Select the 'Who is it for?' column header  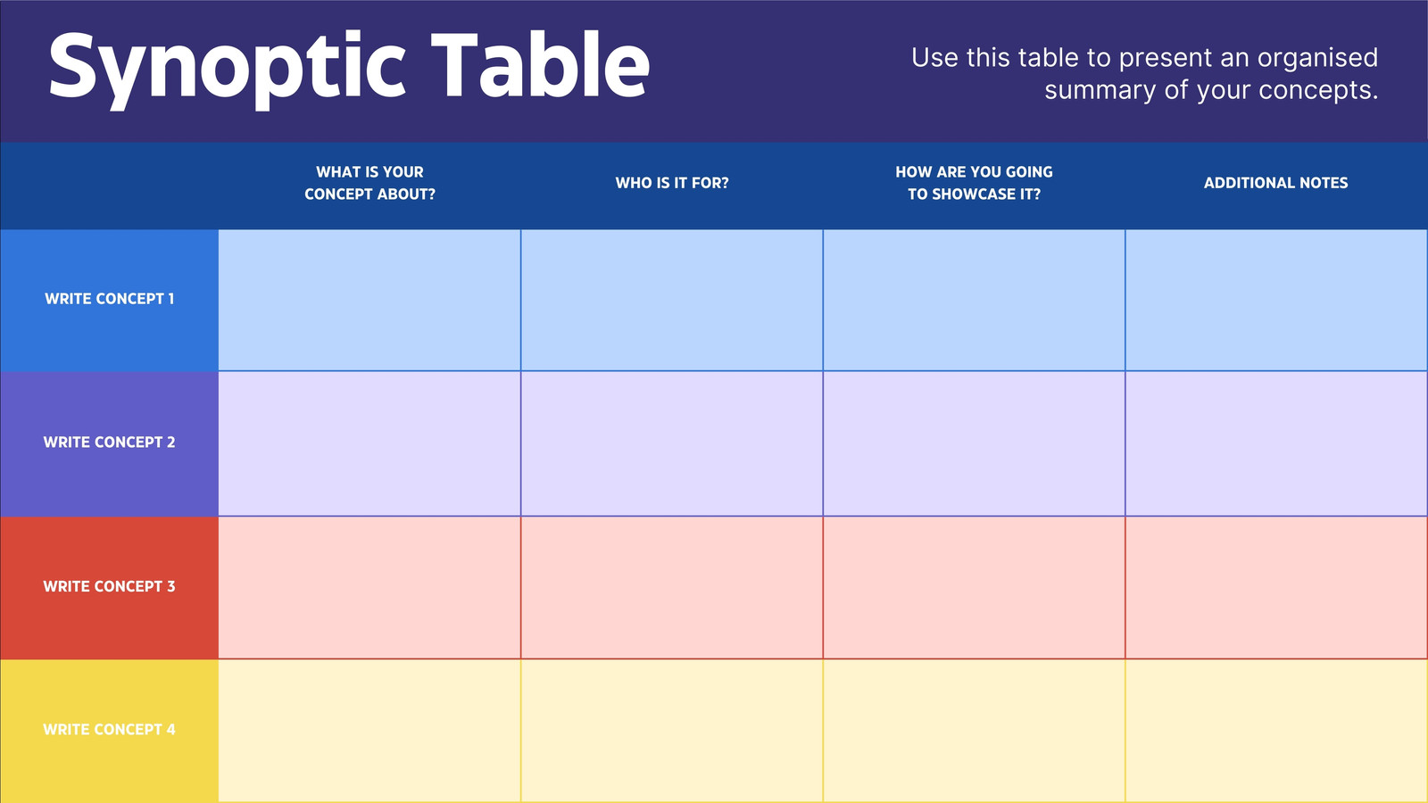pyautogui.click(x=672, y=183)
